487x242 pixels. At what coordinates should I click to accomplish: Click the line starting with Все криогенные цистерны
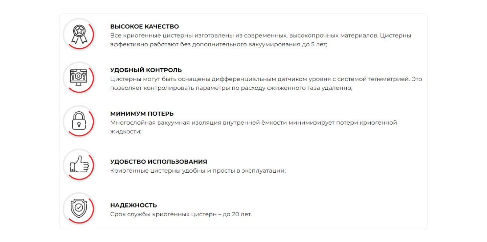click(x=260, y=36)
